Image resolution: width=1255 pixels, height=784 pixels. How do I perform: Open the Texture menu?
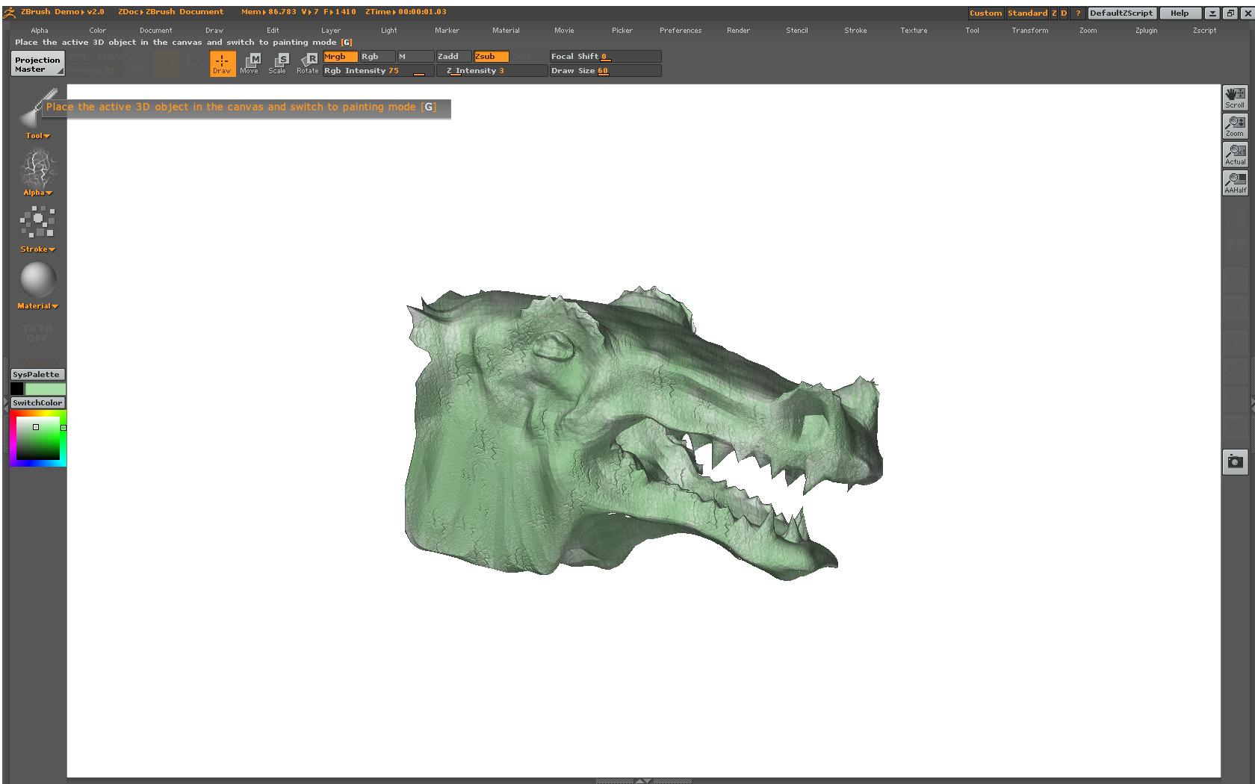(x=914, y=31)
